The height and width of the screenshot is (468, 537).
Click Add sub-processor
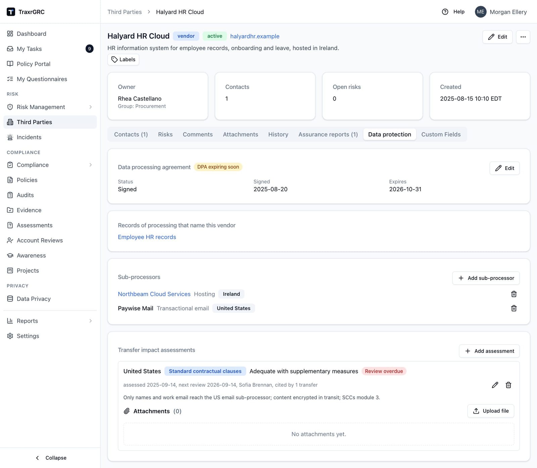coord(486,278)
